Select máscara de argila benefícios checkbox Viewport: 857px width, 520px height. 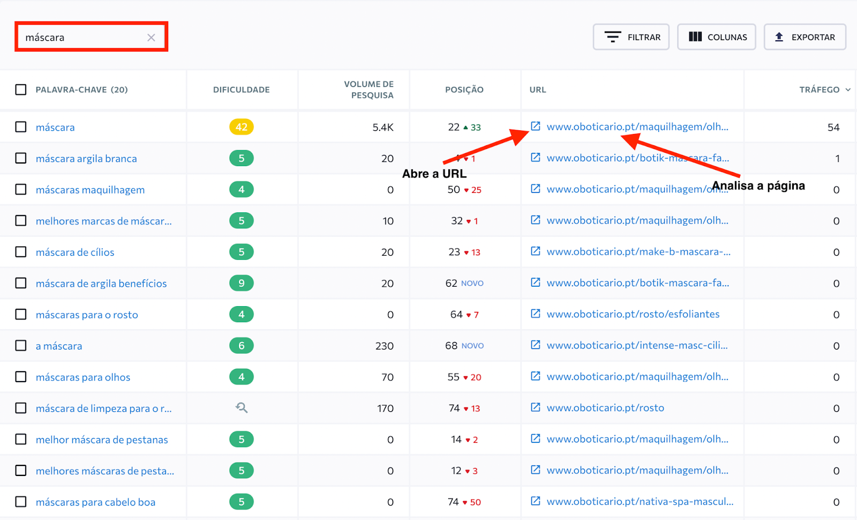(x=21, y=283)
